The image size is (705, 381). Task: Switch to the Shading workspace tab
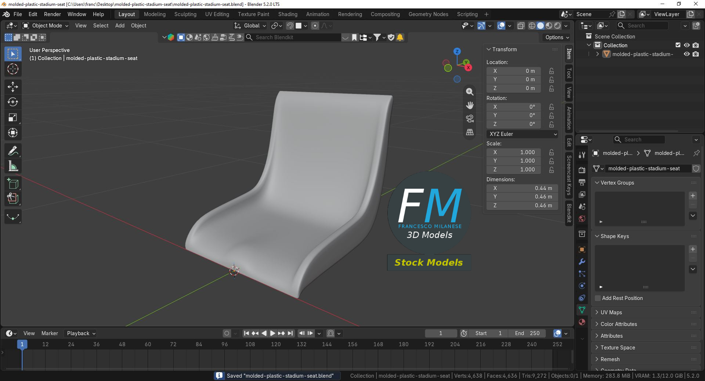click(x=288, y=14)
